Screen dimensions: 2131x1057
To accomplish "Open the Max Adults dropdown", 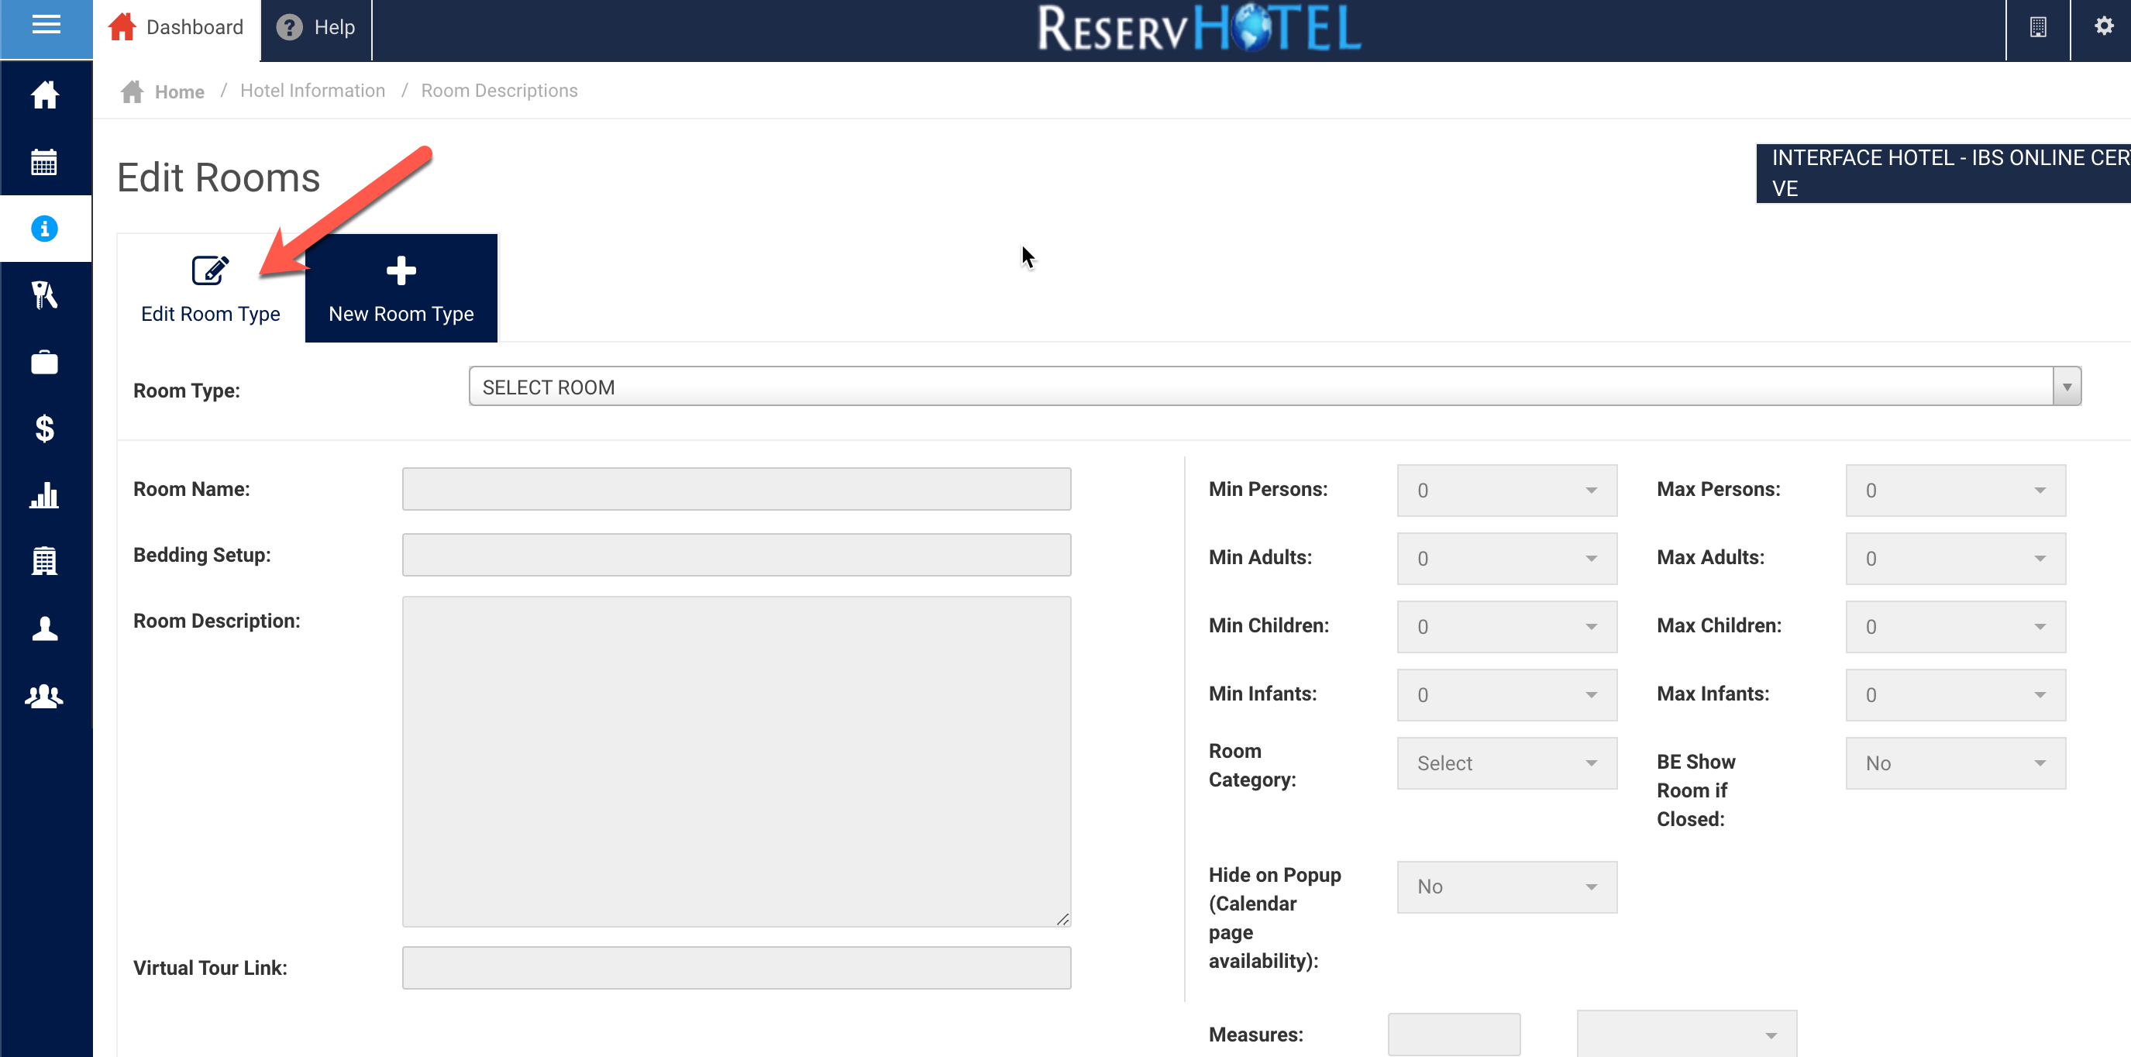I will click(1955, 558).
